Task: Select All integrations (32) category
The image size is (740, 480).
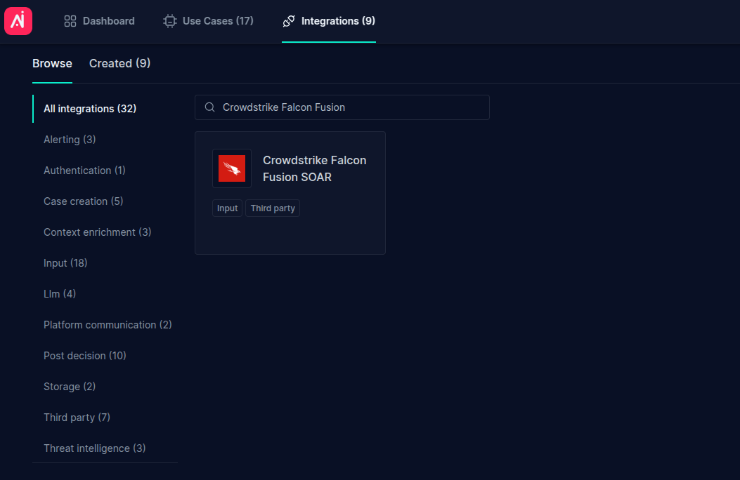Action: (90, 109)
